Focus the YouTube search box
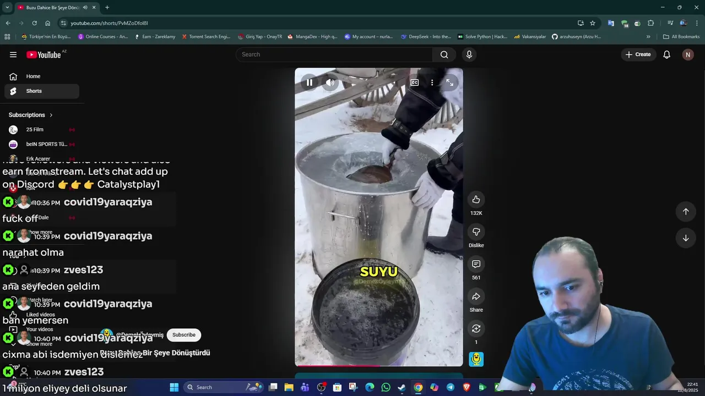This screenshot has width=705, height=396. click(335, 54)
